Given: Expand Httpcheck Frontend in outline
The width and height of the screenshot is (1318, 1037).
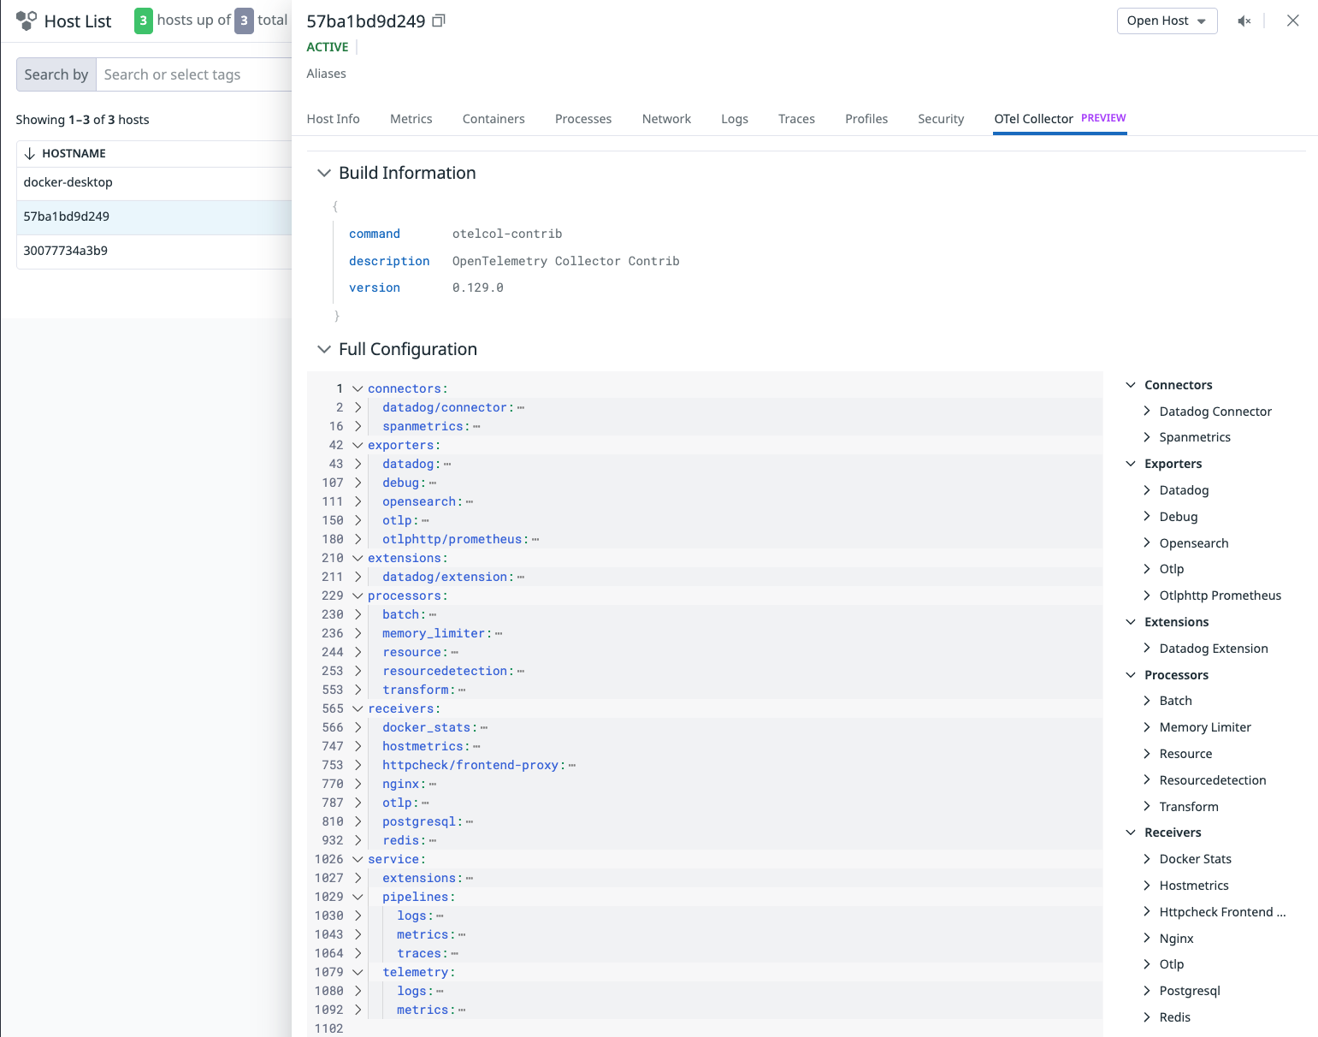Looking at the screenshot, I should (1147, 912).
